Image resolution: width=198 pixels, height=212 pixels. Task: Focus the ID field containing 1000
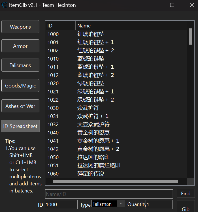coord(61,204)
